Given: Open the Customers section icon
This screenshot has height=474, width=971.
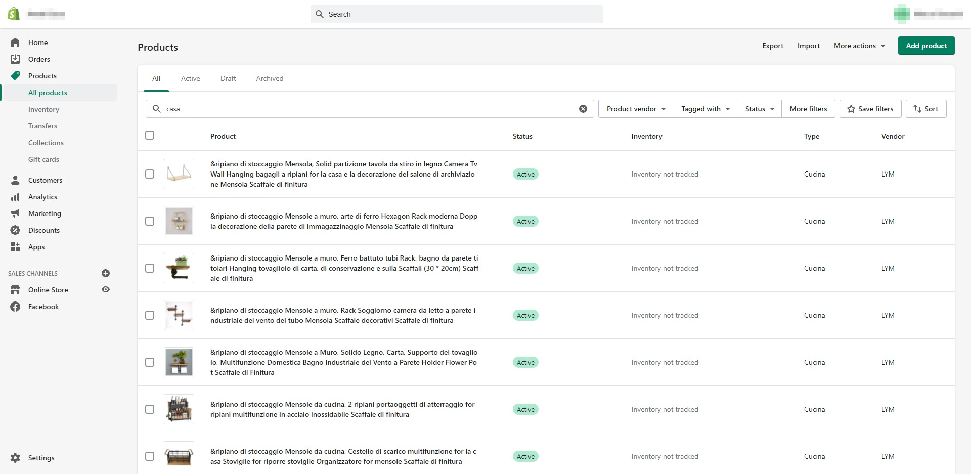Looking at the screenshot, I should [15, 180].
